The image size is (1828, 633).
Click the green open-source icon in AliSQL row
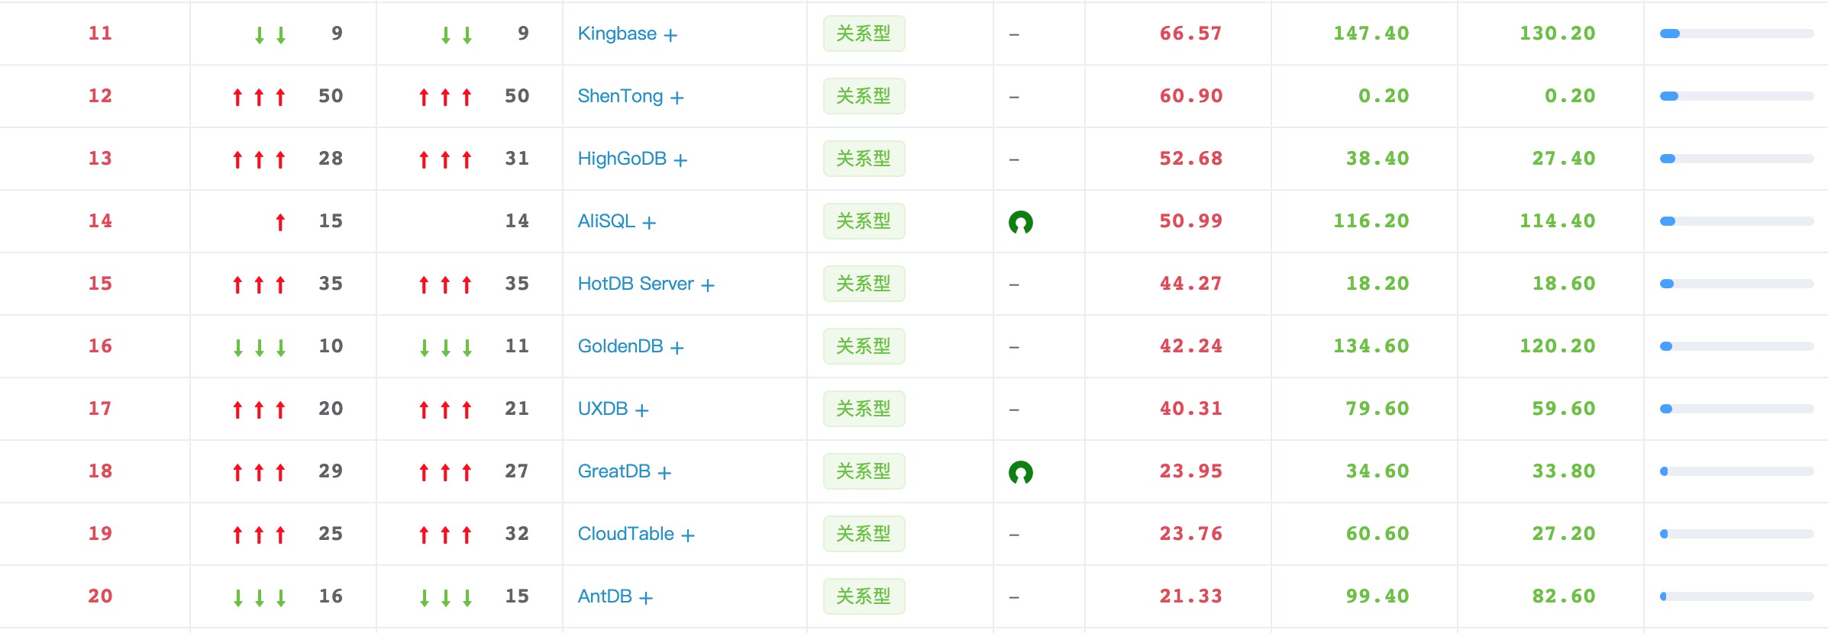[x=1021, y=222]
